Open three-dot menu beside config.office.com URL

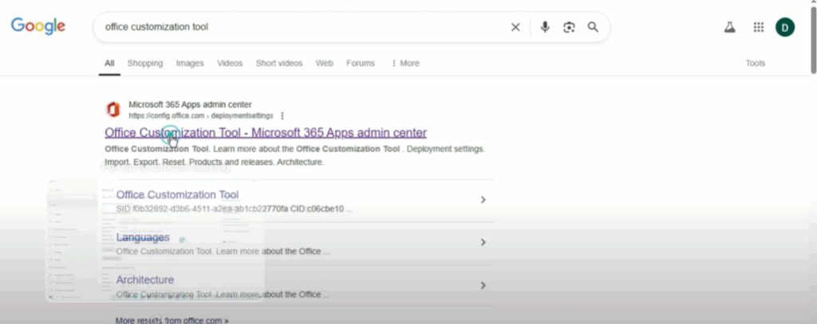(282, 115)
